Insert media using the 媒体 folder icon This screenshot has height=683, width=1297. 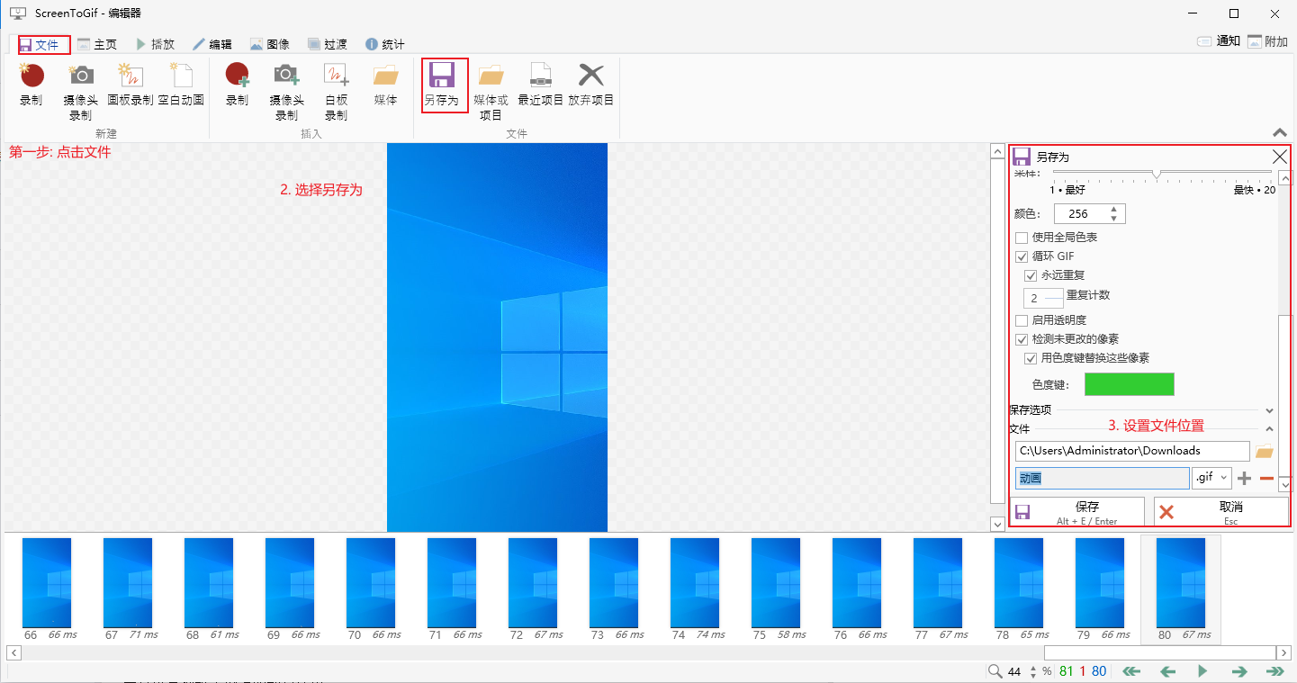coord(385,76)
